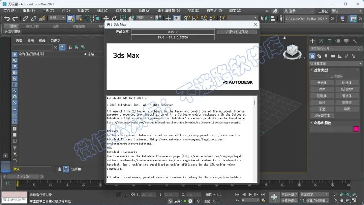This screenshot has height=205, width=364.
Task: Click the 圆锥体 primitive button
Action: pyautogui.click(x=347, y=83)
